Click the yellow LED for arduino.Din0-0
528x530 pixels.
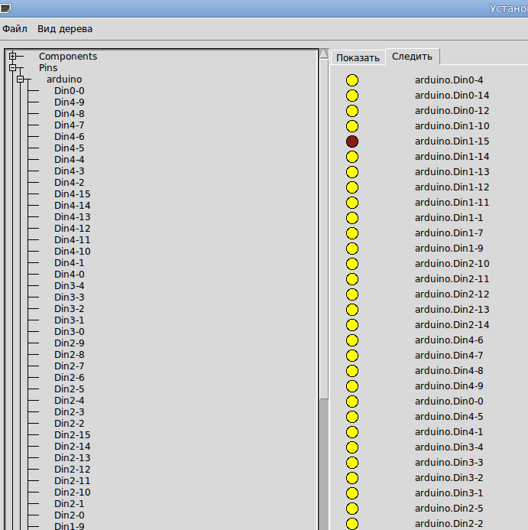click(352, 402)
